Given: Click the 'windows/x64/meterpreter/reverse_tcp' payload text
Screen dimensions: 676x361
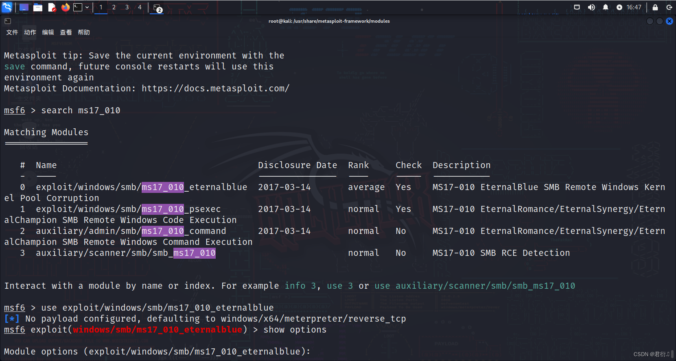Looking at the screenshot, I should (x=314, y=319).
